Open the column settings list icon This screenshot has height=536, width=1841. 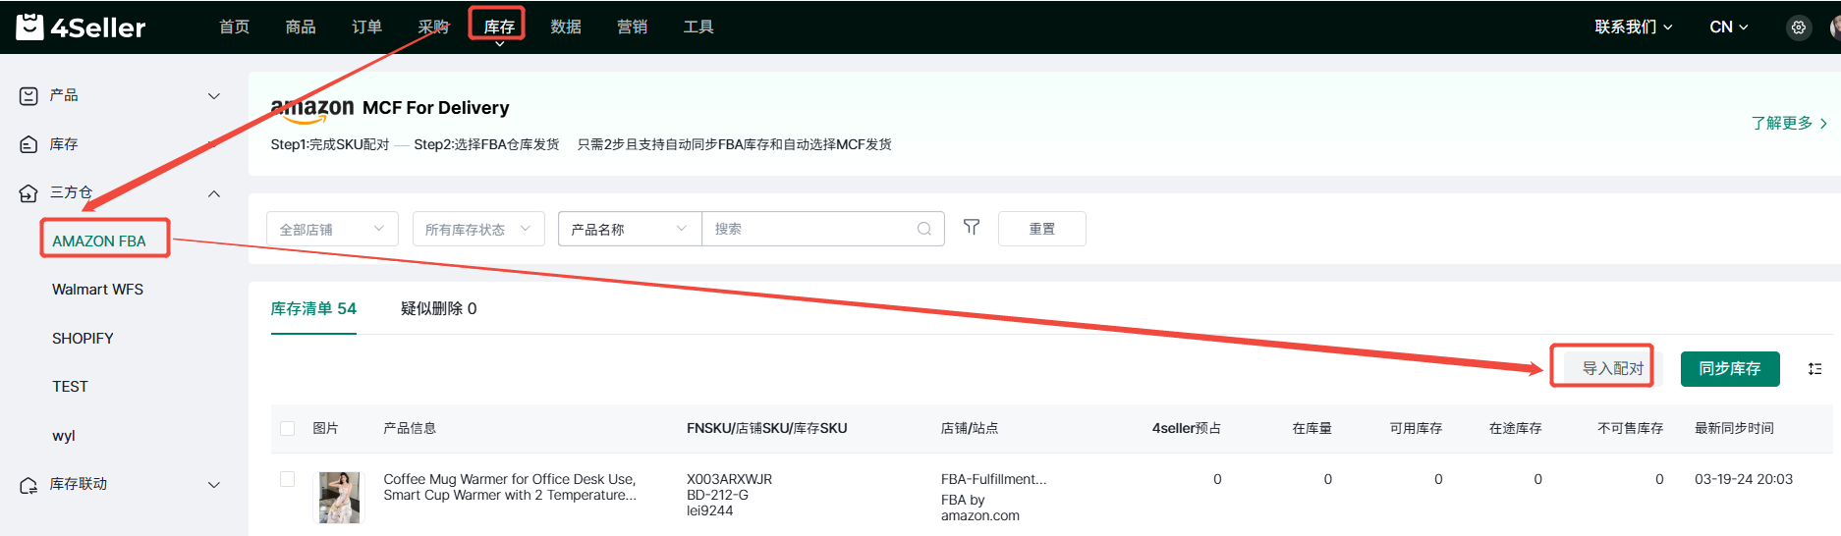(x=1814, y=369)
